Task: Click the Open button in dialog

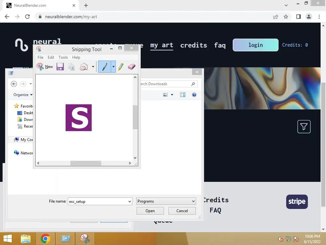Action: 150,211
